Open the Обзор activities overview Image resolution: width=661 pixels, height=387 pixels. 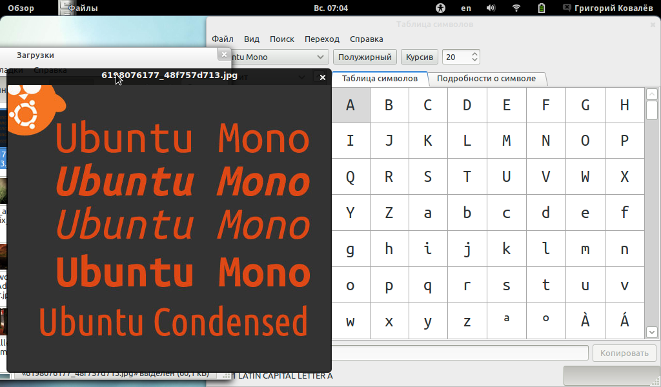tap(21, 8)
